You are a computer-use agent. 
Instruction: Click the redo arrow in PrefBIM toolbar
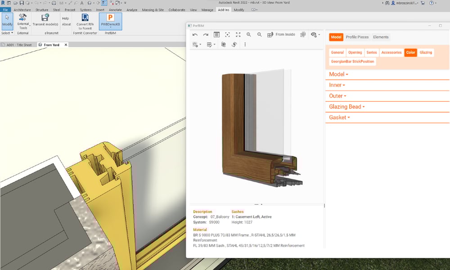[x=206, y=35]
